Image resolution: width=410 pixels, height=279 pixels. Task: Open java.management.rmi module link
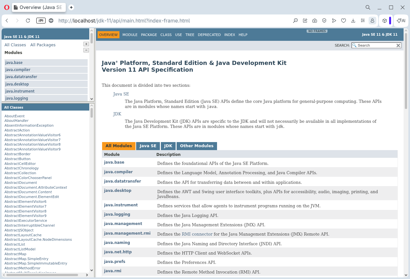point(127,233)
